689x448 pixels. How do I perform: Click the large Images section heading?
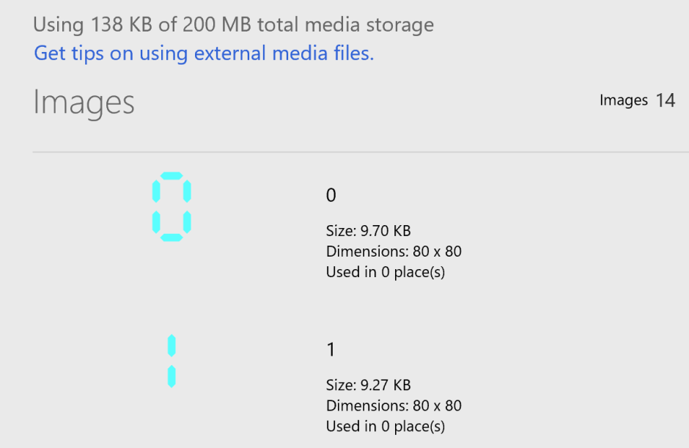(x=84, y=103)
